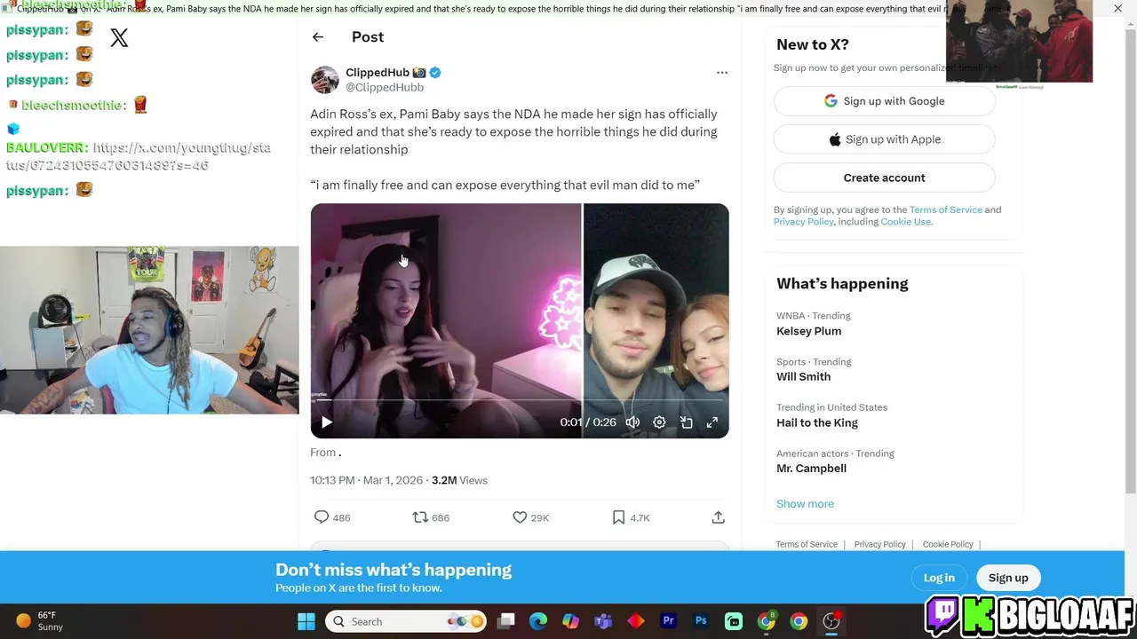
Task: Open Kelsey Plum trending topic
Action: [808, 331]
